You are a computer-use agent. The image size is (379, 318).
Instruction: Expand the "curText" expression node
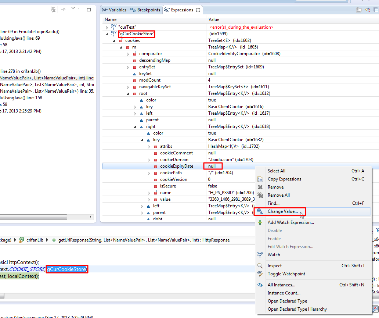click(107, 27)
